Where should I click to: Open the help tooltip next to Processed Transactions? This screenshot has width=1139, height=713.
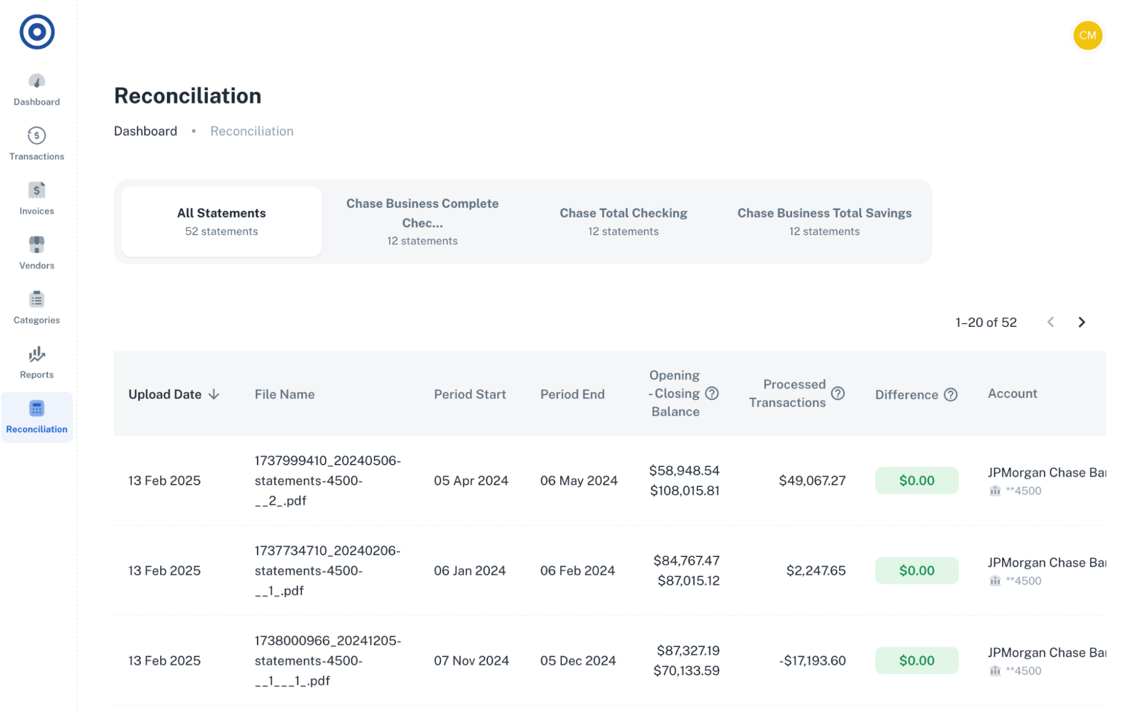click(838, 393)
